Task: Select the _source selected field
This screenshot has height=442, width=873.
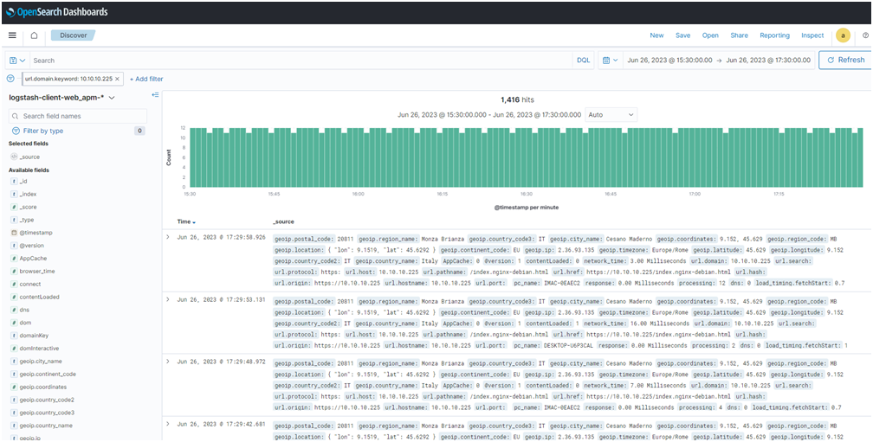Action: pos(29,157)
